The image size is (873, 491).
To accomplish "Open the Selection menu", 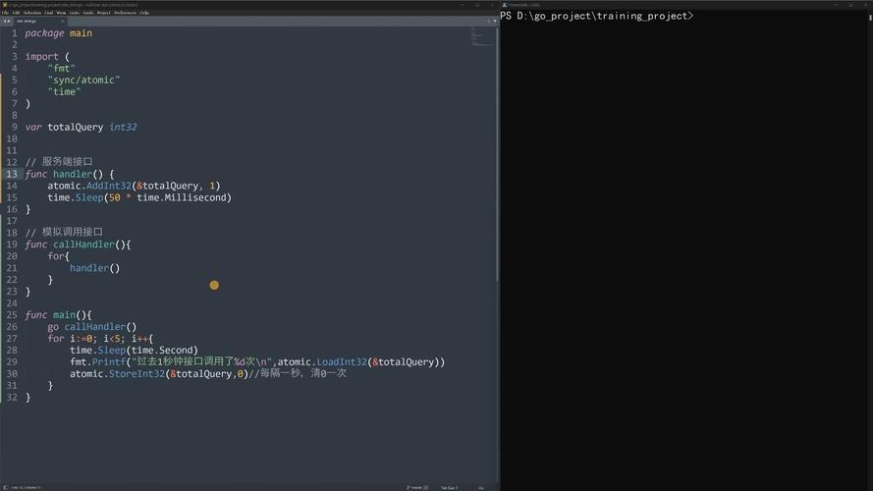I will click(32, 13).
